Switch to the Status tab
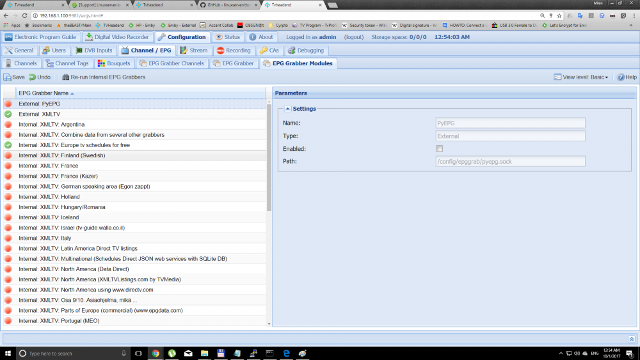 click(228, 36)
